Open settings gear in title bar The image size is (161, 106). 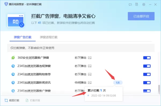click(144, 5)
